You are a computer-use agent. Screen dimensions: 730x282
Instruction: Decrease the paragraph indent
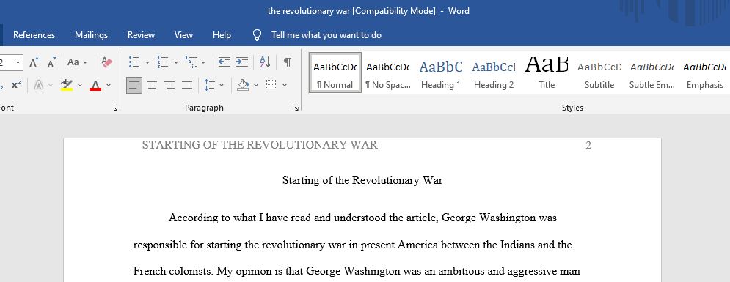(225, 62)
